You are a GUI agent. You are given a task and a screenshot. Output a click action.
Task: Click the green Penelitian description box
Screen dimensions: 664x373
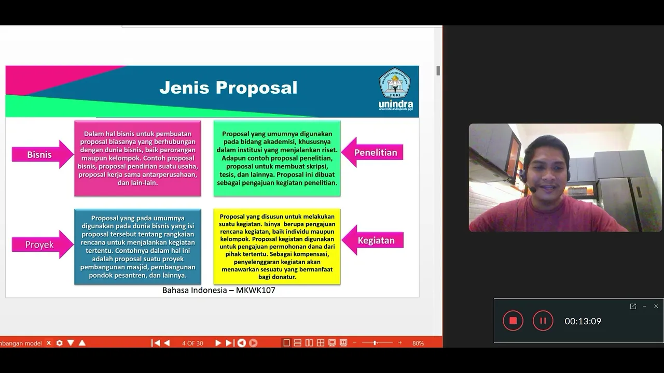(277, 159)
